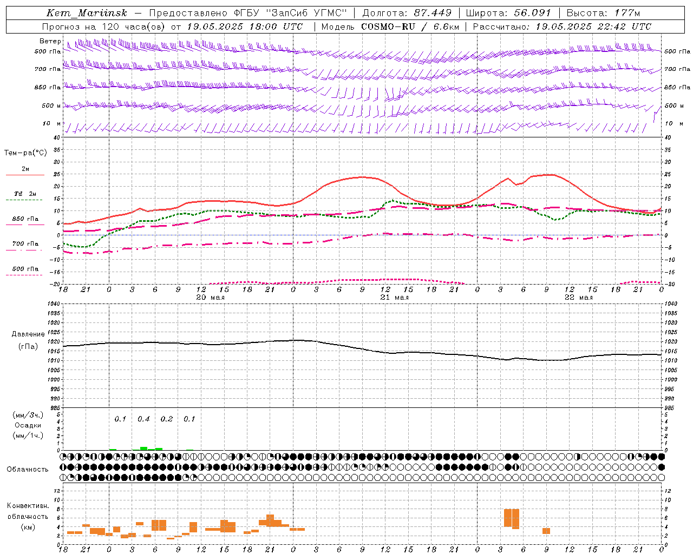Click the dotted pink line sample under 500 гПа legend
Screen dimensions: 693x554
25,275
